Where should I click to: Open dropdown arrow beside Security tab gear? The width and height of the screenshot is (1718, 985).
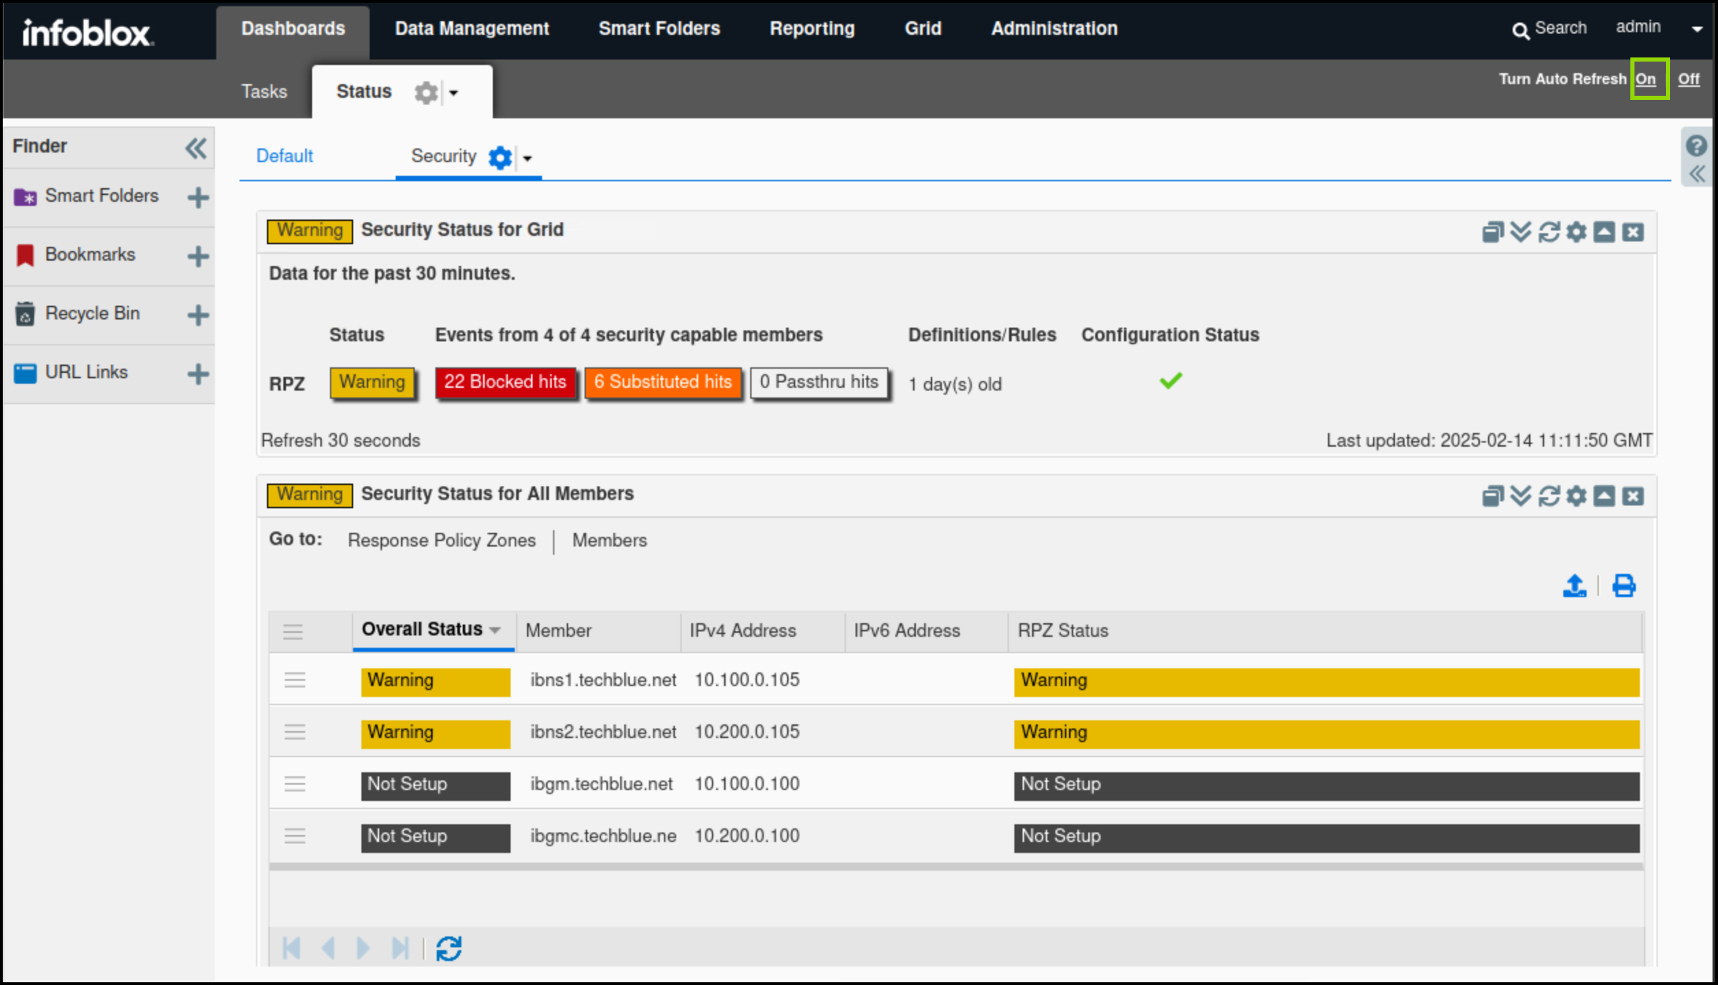coord(527,159)
